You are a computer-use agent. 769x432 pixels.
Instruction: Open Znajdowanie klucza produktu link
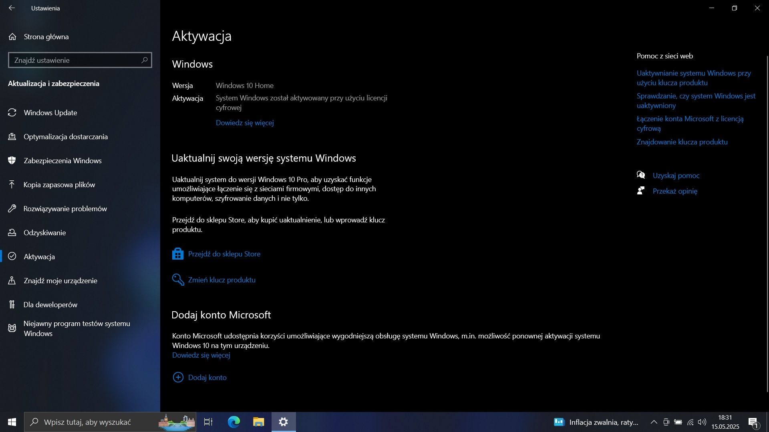(682, 142)
